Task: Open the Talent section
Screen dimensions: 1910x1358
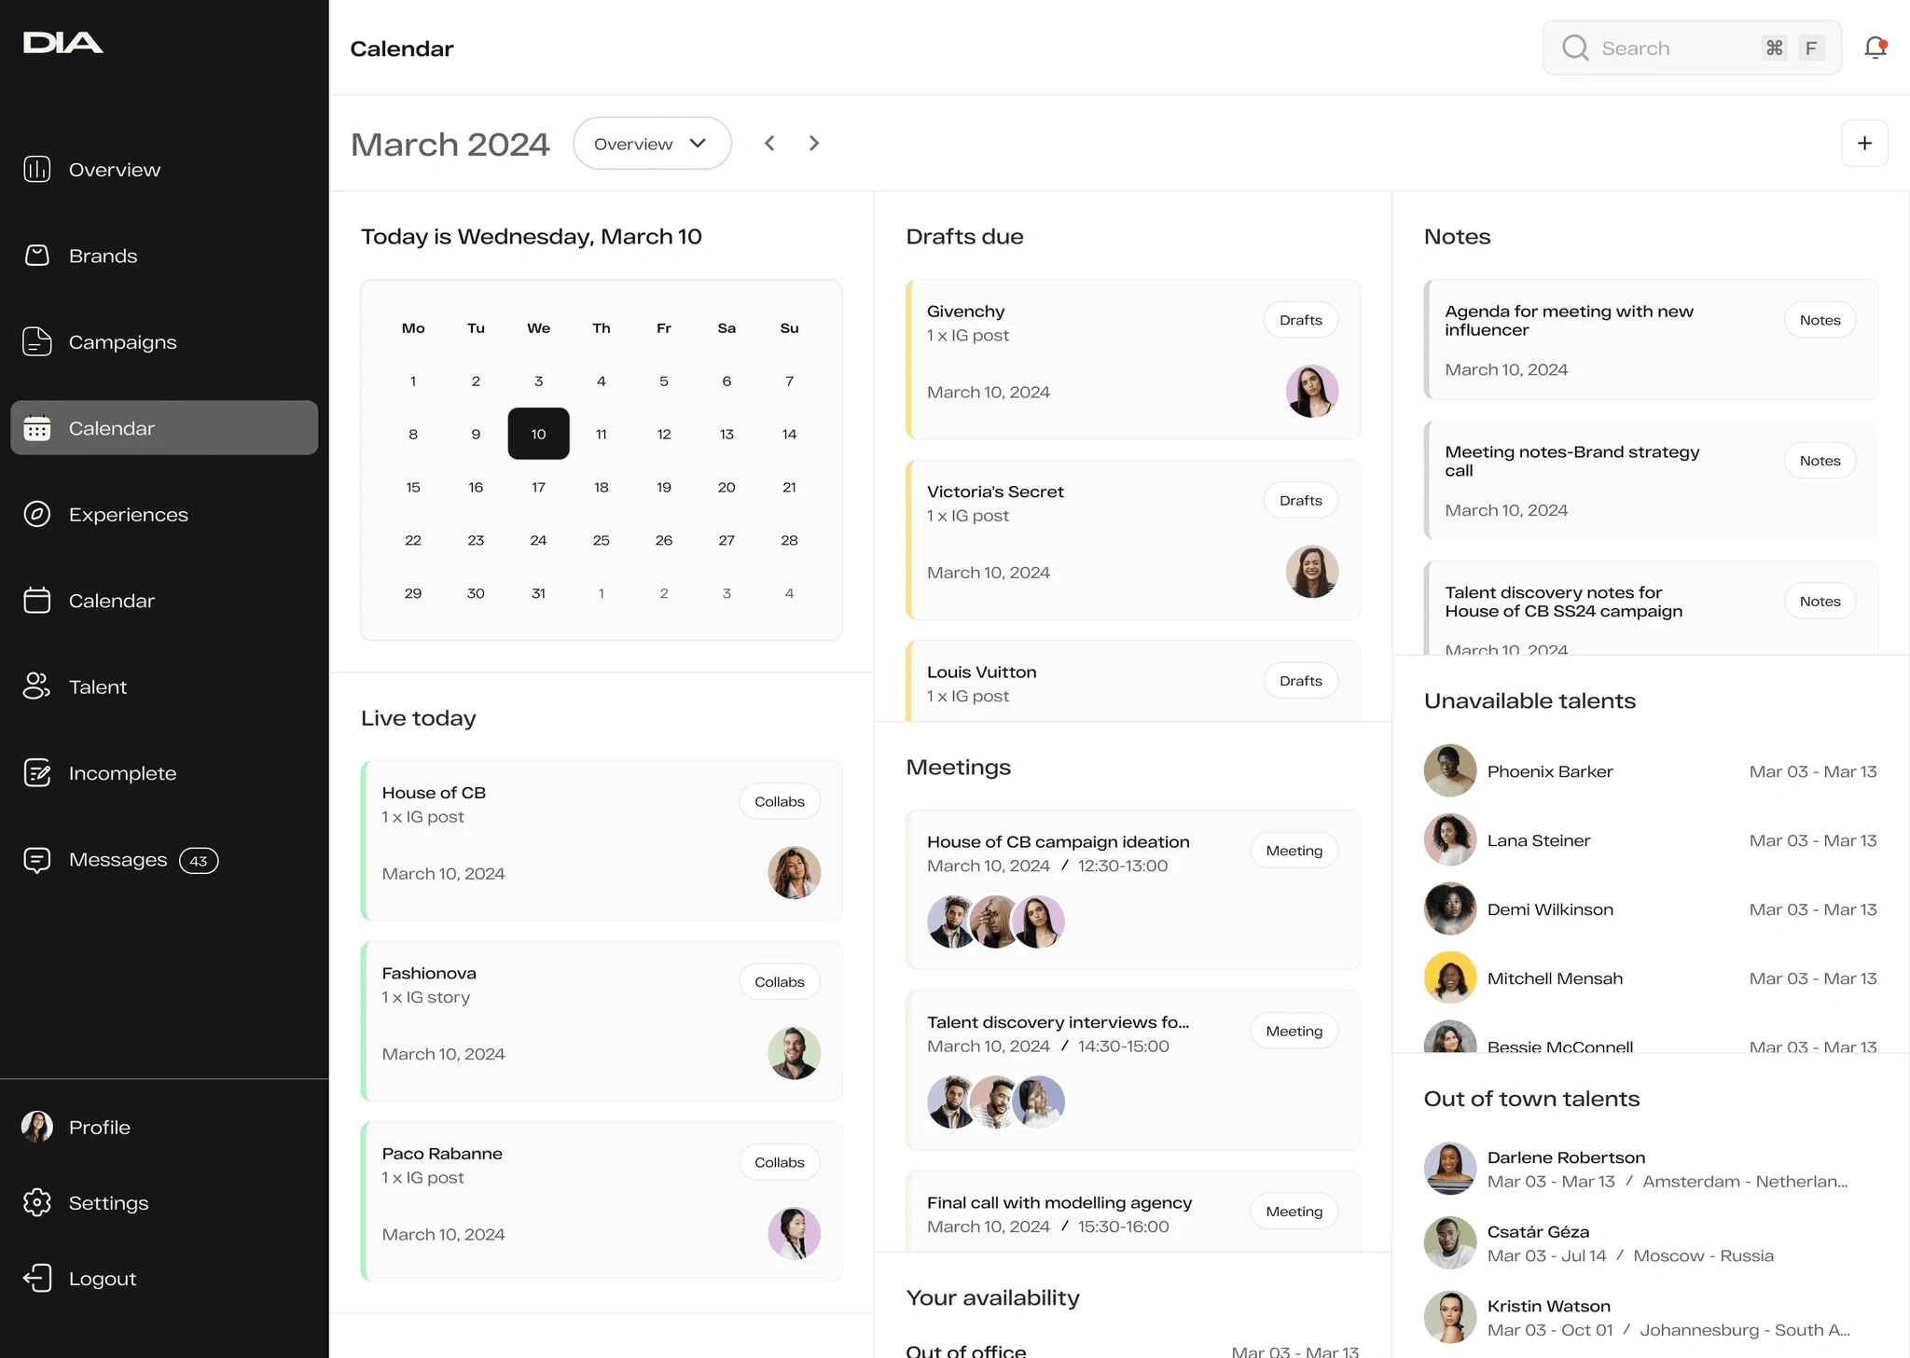Action: 97,687
